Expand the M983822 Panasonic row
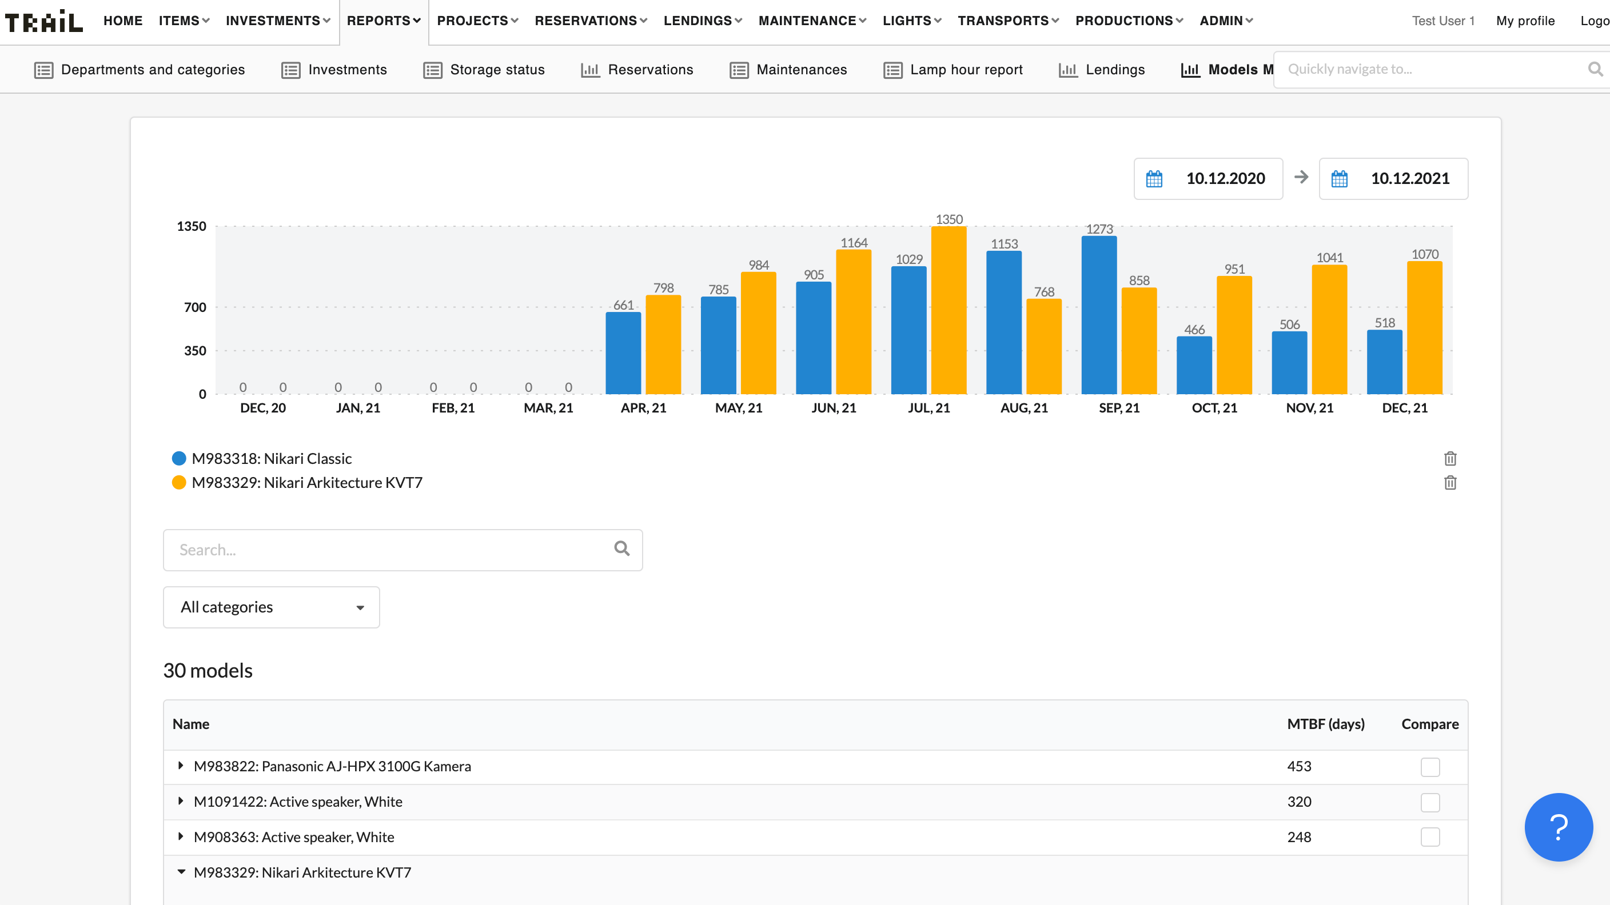The image size is (1610, 905). (181, 766)
